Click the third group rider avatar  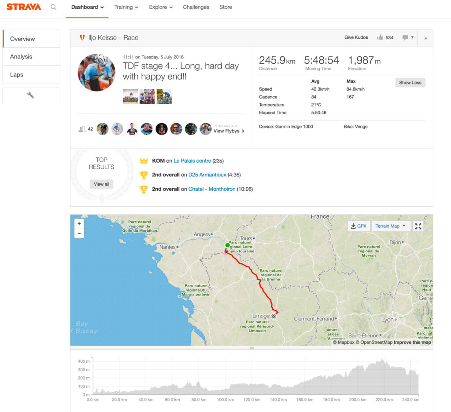click(132, 129)
